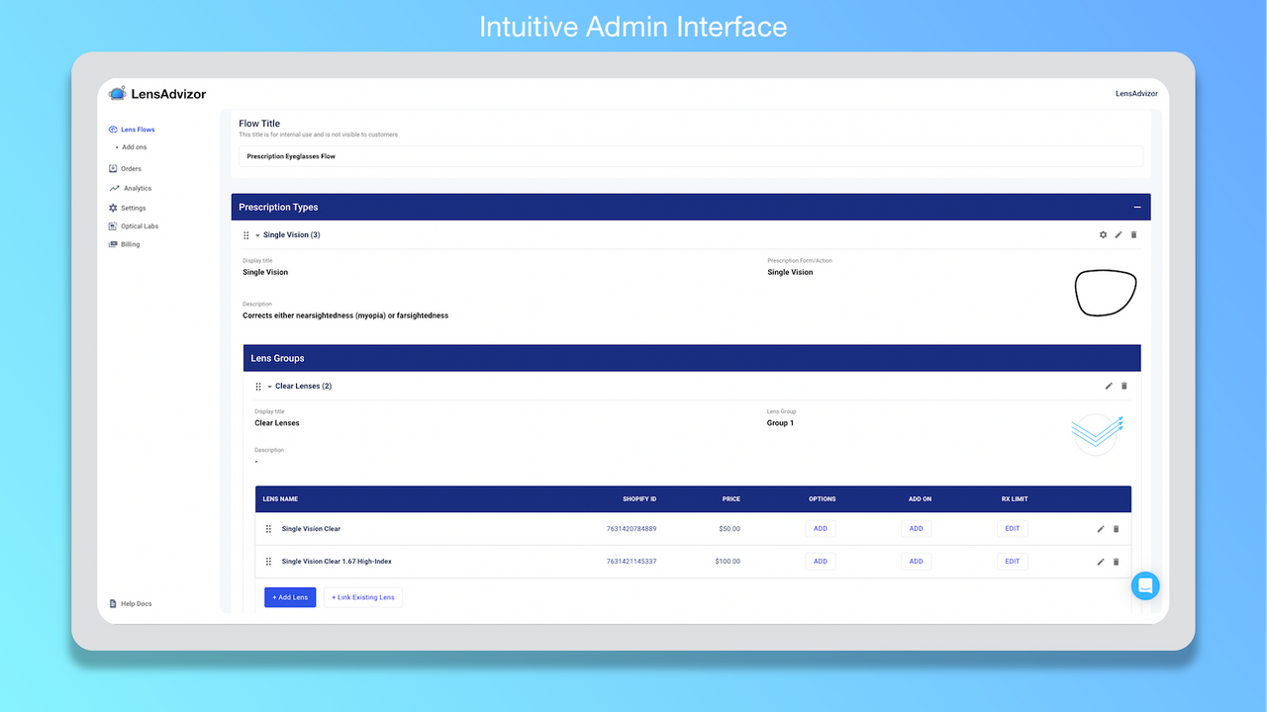Viewport: 1267px width, 712px height.
Task: Click the Settings gear sidebar icon
Action: tap(113, 208)
